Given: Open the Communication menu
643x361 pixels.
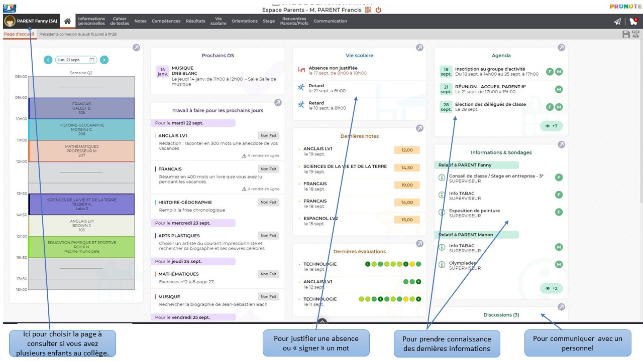Looking at the screenshot, I should pyautogui.click(x=330, y=21).
